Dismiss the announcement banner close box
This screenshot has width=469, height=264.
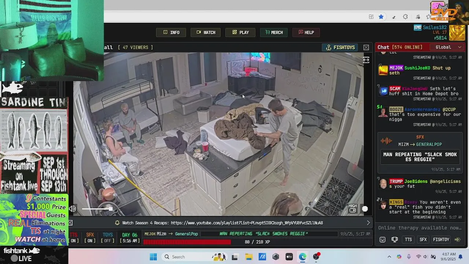[x=70, y=223]
